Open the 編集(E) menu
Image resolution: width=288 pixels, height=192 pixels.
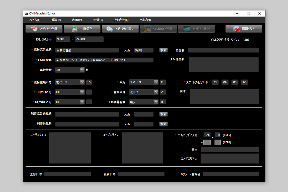(56, 20)
